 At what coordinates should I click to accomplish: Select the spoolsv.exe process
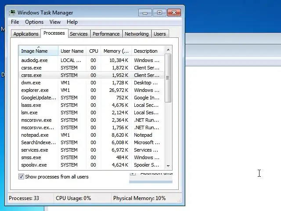tap(91, 165)
